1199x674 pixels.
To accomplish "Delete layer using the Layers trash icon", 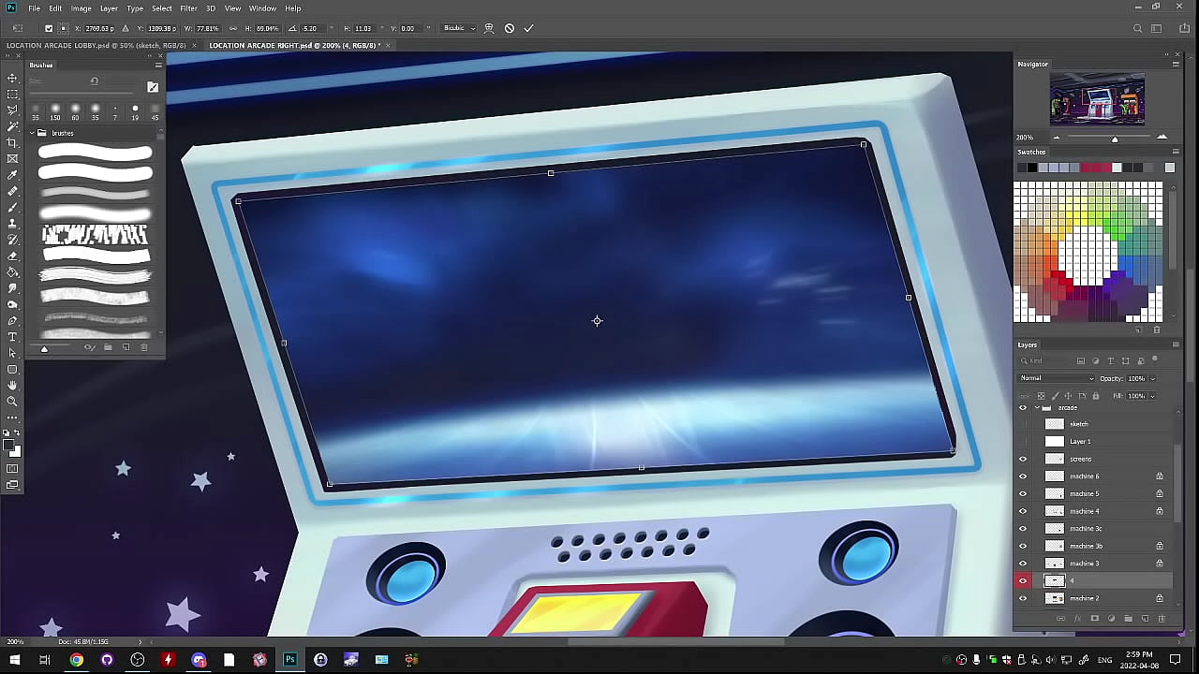I will (x=1162, y=619).
